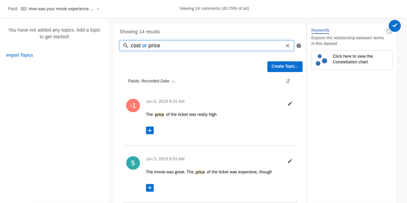Open the Import Topics link
407x203 pixels.
(x=20, y=55)
